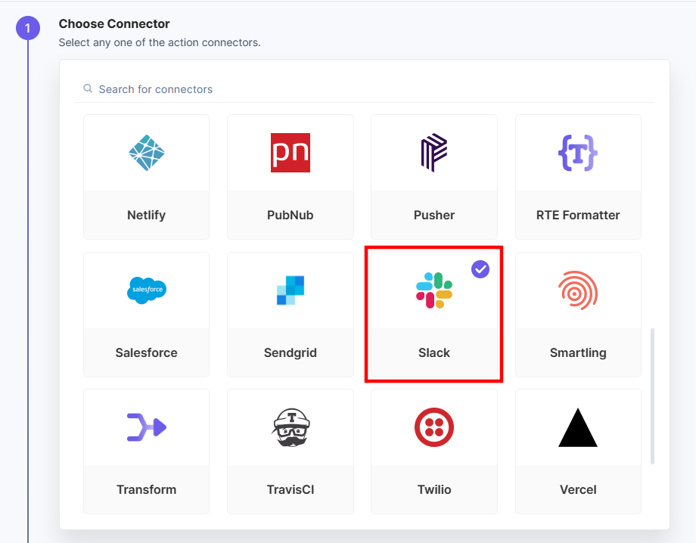Click the connector list scrollbar

tap(652, 396)
